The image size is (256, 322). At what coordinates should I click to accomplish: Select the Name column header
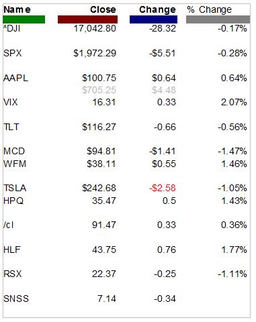pyautogui.click(x=17, y=9)
